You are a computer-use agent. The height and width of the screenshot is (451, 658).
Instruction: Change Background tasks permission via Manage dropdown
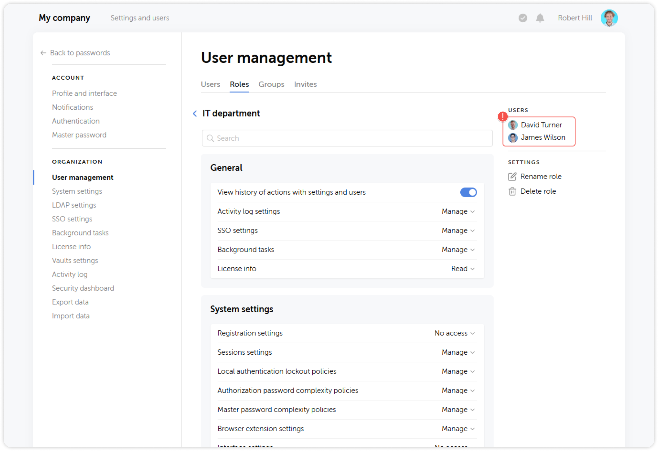tap(458, 249)
